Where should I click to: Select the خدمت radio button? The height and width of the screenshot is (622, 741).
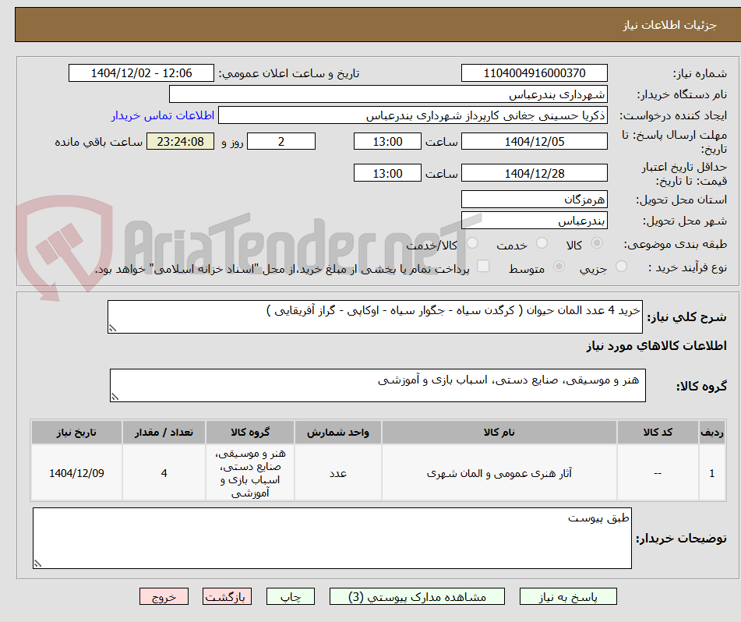click(x=542, y=243)
